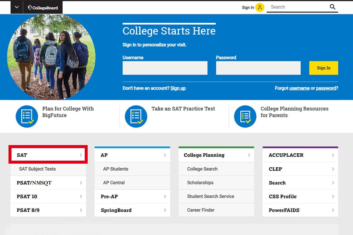This screenshot has width=353, height=235.
Task: Open Take an SAT Practice Test
Action: (183, 109)
